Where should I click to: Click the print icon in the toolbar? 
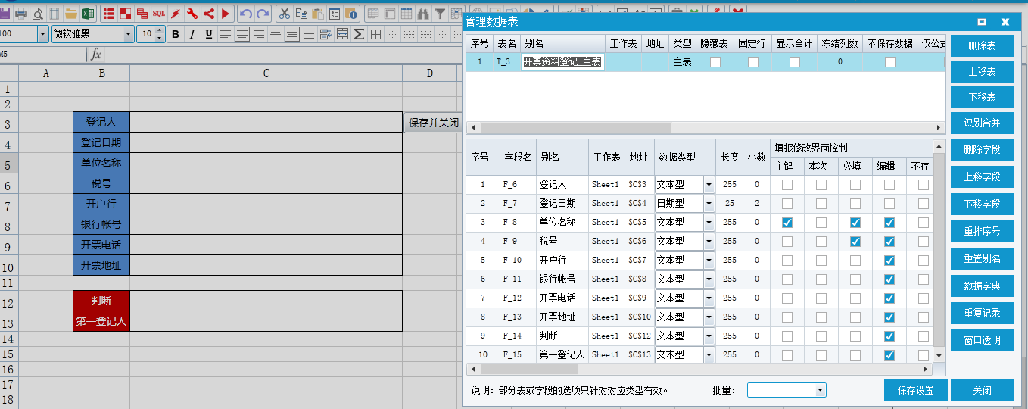click(21, 13)
